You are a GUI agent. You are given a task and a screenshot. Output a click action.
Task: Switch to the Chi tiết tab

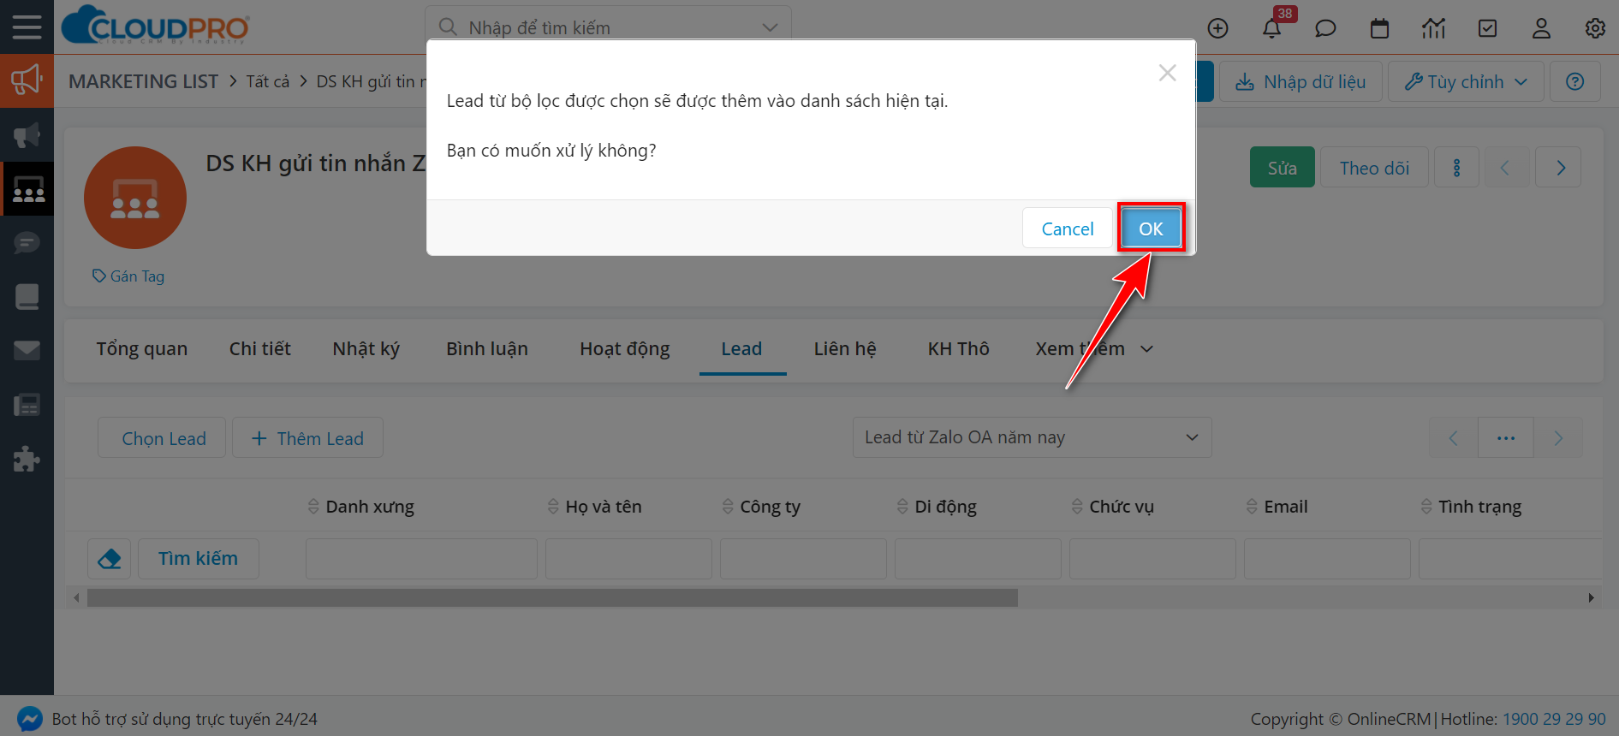[260, 349]
